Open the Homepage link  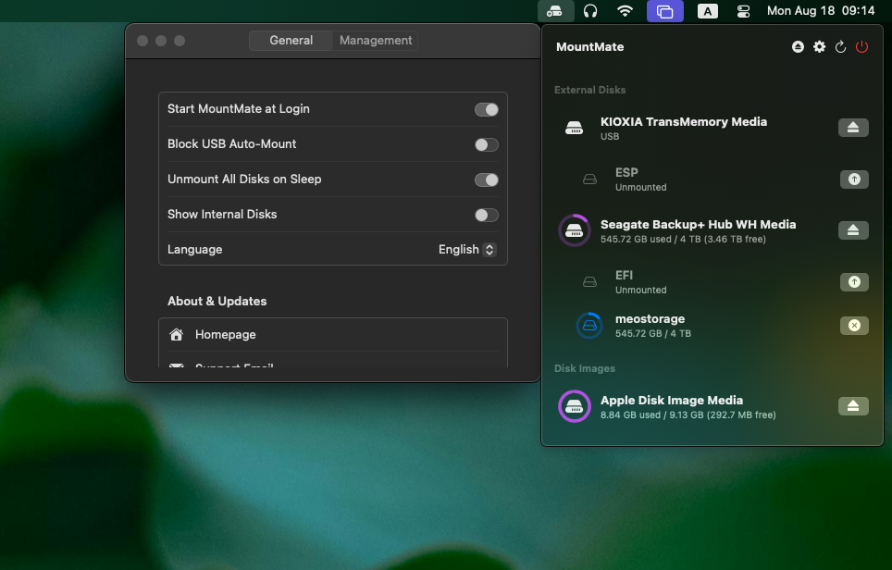tap(333, 334)
